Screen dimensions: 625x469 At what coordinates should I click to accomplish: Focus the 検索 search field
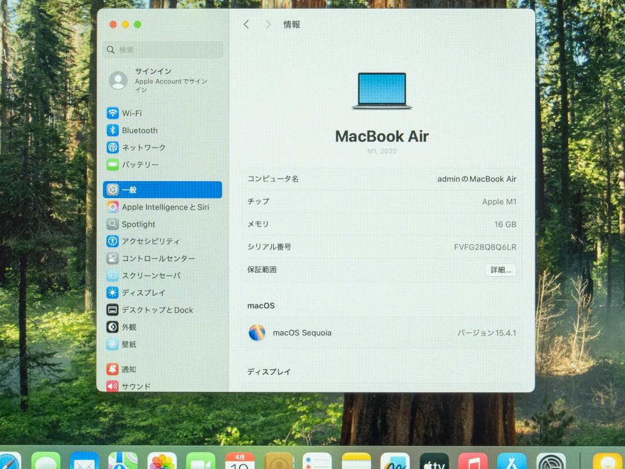click(163, 50)
